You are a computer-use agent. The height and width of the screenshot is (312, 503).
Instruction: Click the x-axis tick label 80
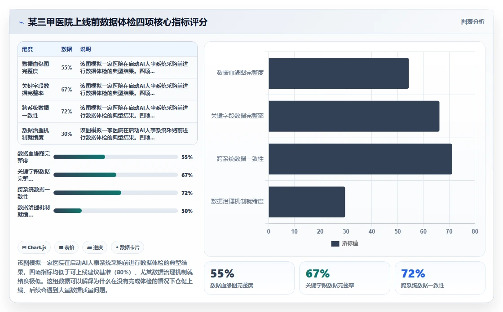click(x=475, y=231)
